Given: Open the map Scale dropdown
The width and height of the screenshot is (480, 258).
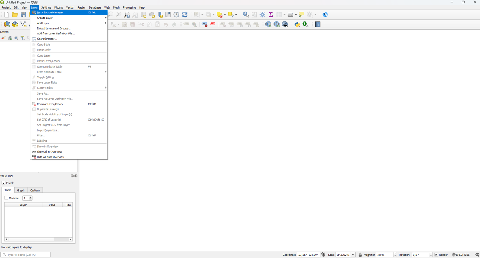Looking at the screenshot, I should click(353, 255).
